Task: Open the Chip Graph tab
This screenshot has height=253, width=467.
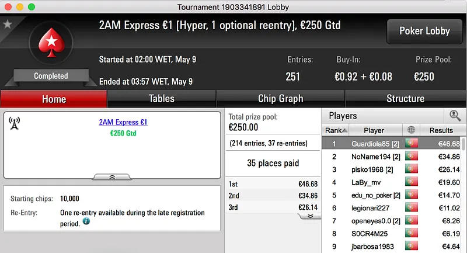Action: click(x=280, y=99)
